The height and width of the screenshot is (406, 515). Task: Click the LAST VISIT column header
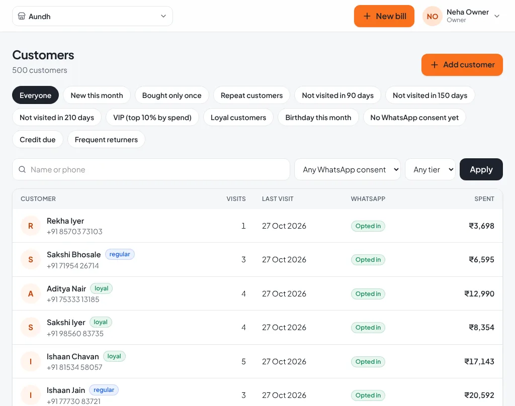click(x=278, y=198)
